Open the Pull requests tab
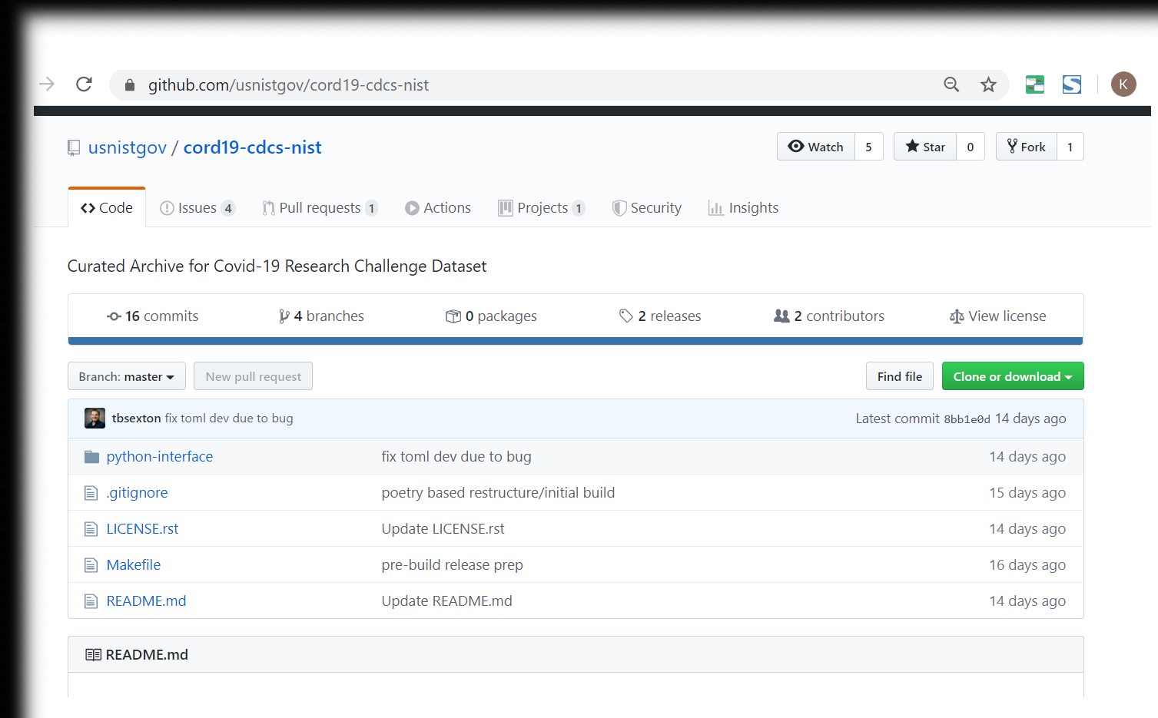The width and height of the screenshot is (1158, 718). (319, 208)
